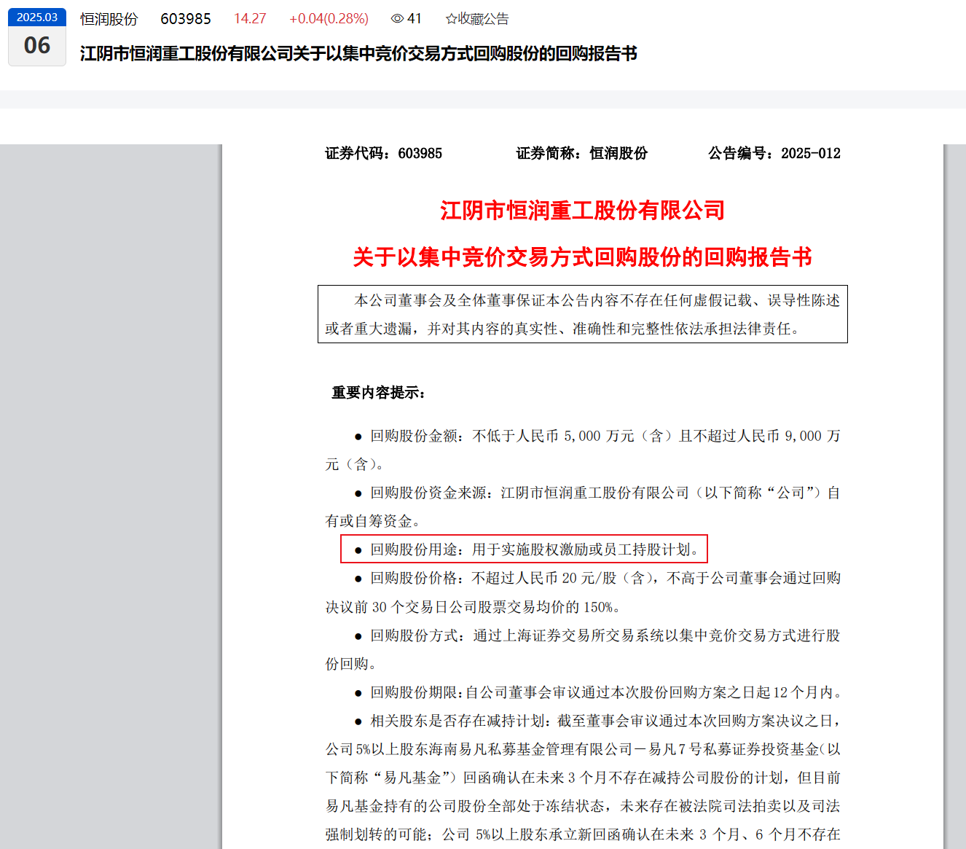
Task: Click the view count 41
Action: pyautogui.click(x=415, y=19)
